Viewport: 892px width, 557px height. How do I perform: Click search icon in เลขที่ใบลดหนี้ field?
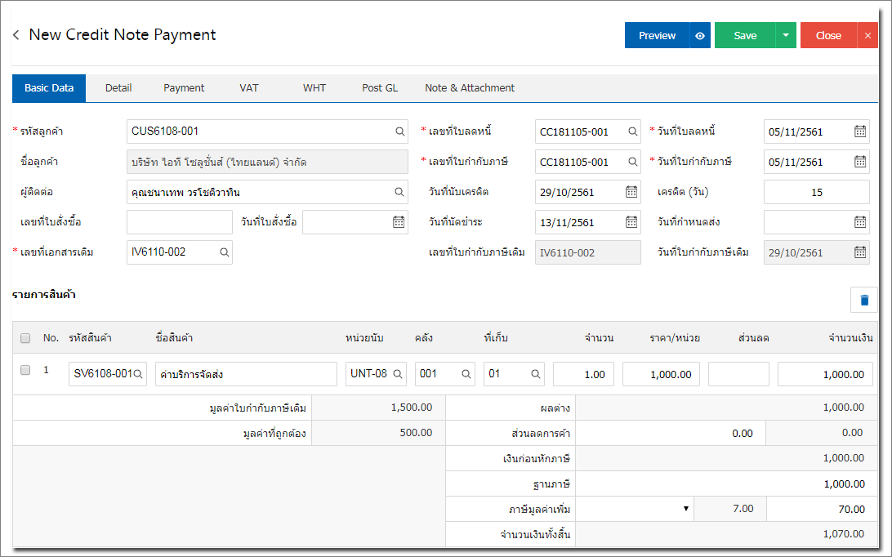coord(632,131)
